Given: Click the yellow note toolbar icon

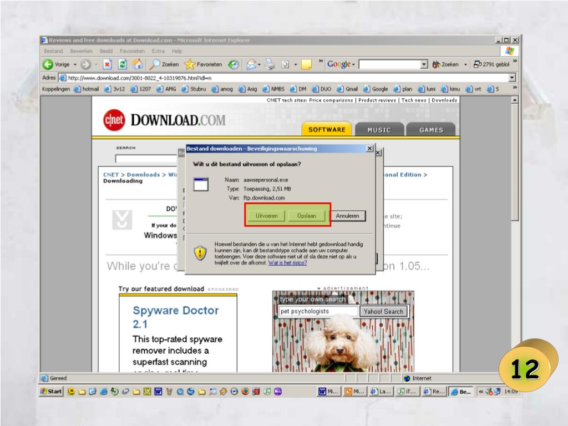Looking at the screenshot, I should coord(306,64).
